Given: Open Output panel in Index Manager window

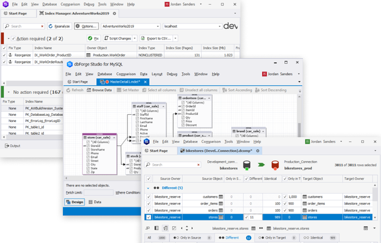Looking at the screenshot, I should tap(12, 146).
